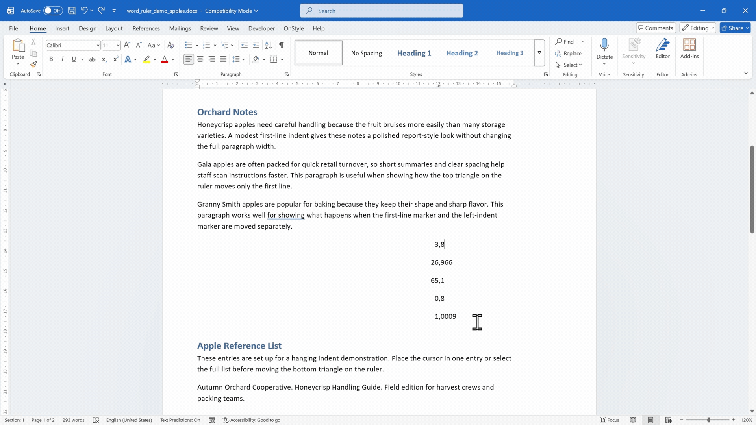The width and height of the screenshot is (756, 425).
Task: Switch to Read Mode view
Action: point(633,420)
